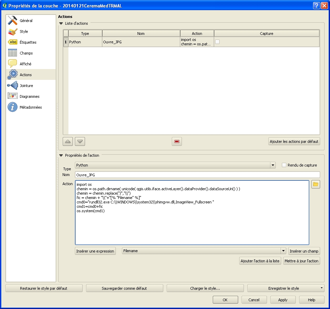
Task: Click Insérer une expression button
Action: click(x=95, y=251)
